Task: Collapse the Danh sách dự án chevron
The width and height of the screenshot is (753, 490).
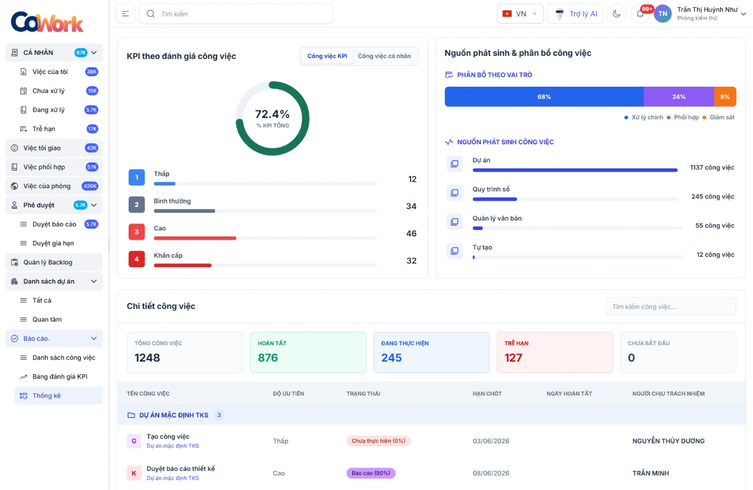Action: pos(93,281)
